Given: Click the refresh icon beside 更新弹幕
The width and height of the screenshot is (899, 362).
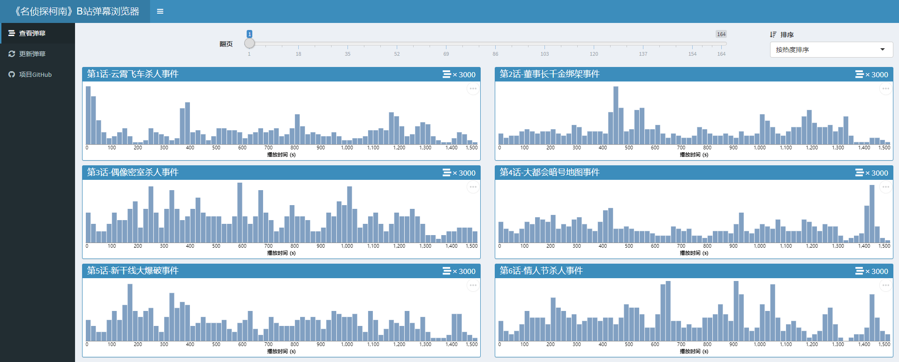Looking at the screenshot, I should point(12,54).
